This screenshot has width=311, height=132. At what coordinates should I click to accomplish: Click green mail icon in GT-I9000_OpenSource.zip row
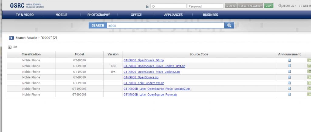pos(309,77)
